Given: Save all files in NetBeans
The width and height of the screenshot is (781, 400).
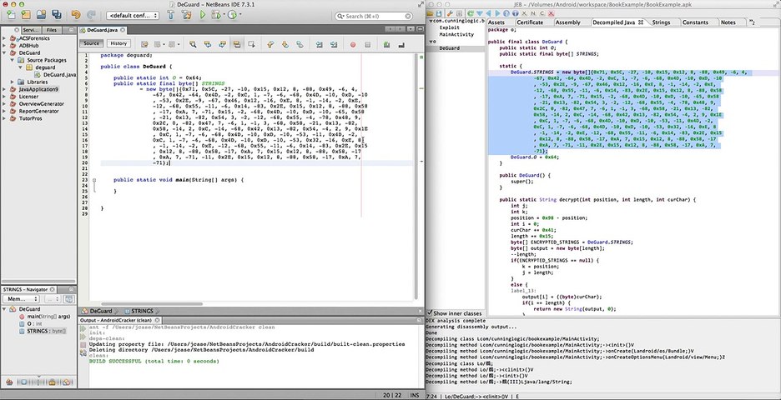Looking at the screenshot, I should [56, 14].
